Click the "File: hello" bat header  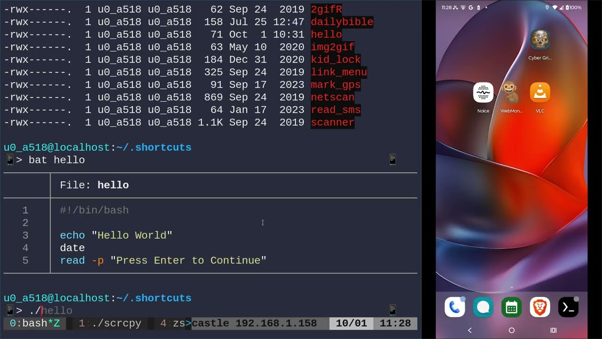(94, 185)
